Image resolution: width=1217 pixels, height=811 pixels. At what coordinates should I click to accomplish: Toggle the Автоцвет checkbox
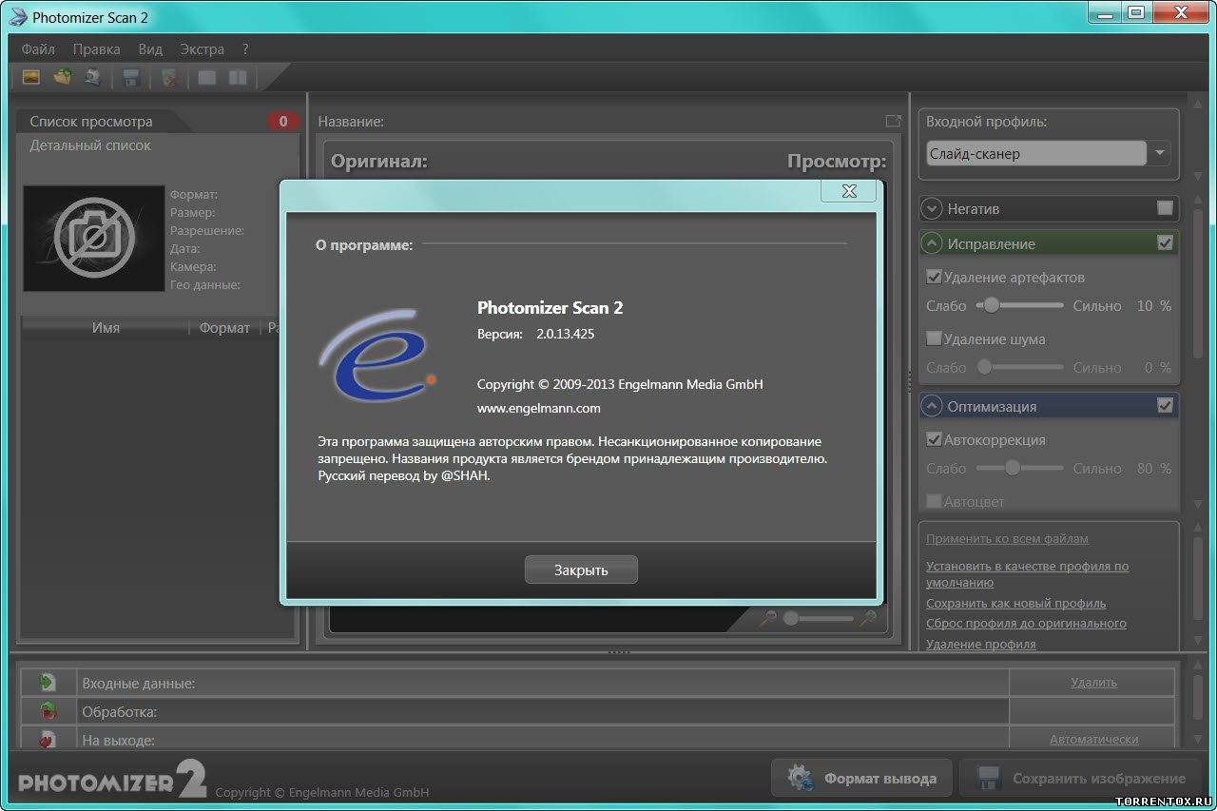[934, 501]
